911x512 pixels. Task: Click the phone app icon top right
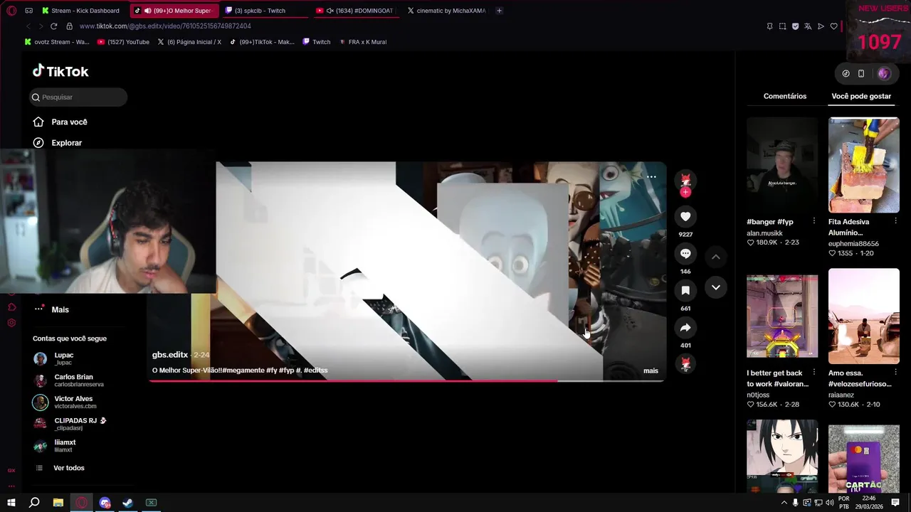[x=861, y=73]
